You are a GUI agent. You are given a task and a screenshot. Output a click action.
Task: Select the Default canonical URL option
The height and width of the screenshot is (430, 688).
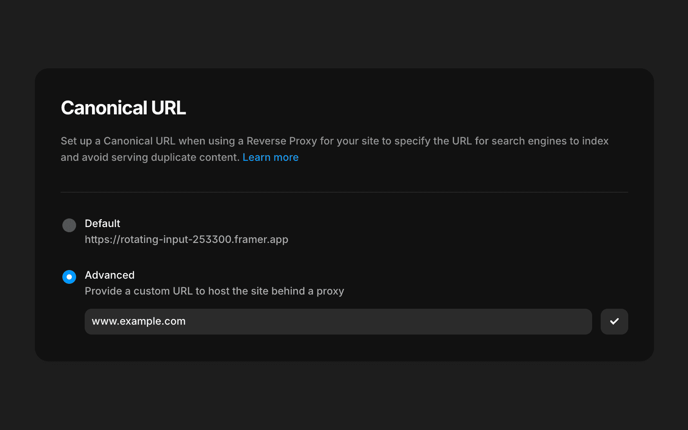(69, 225)
